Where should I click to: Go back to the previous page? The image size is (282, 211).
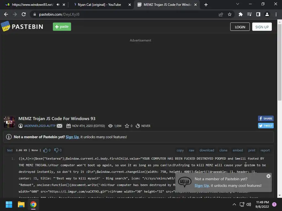(6, 14)
